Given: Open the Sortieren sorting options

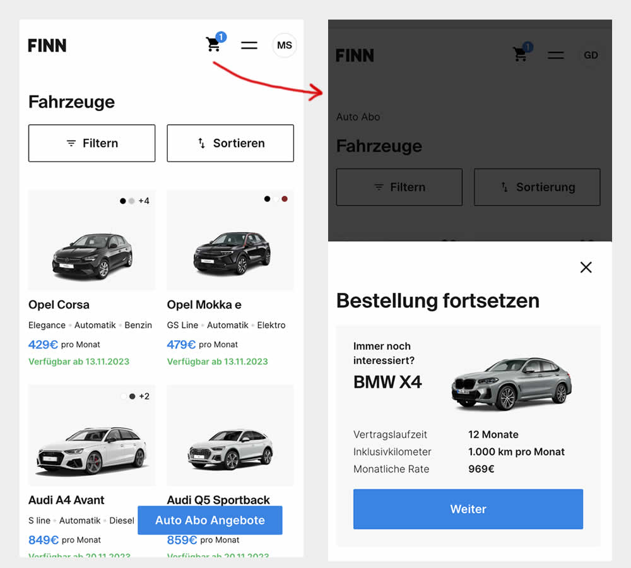Looking at the screenshot, I should (x=230, y=143).
